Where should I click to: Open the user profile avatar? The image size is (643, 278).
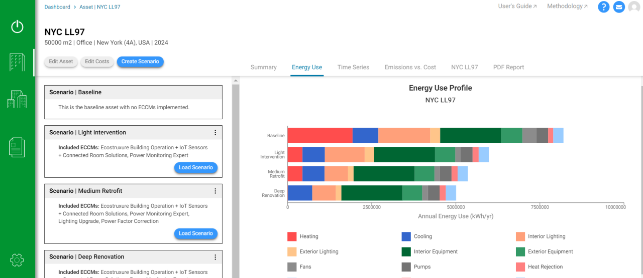pos(634,7)
